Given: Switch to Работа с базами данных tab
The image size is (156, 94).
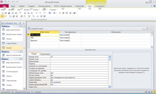Looking at the screenshot, I should (x=63, y=6).
